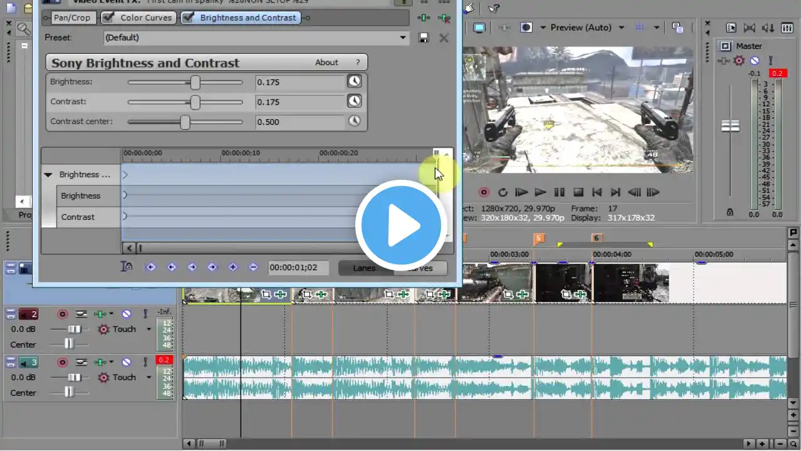Click the Brightness slider handle
The width and height of the screenshot is (802, 451).
click(195, 82)
